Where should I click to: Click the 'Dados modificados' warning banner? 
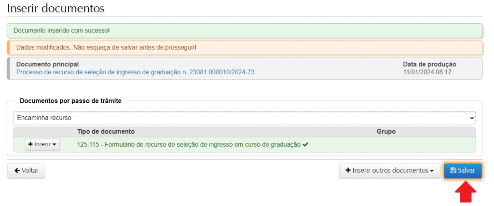tap(106, 47)
